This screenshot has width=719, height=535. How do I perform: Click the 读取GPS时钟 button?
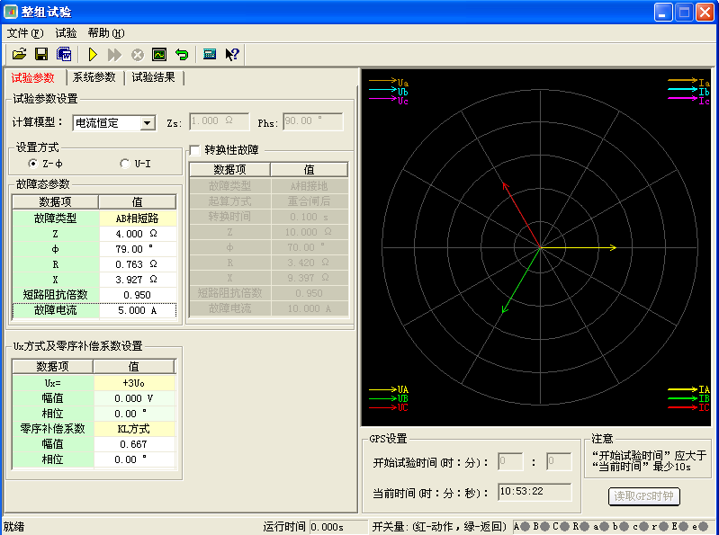coord(644,496)
